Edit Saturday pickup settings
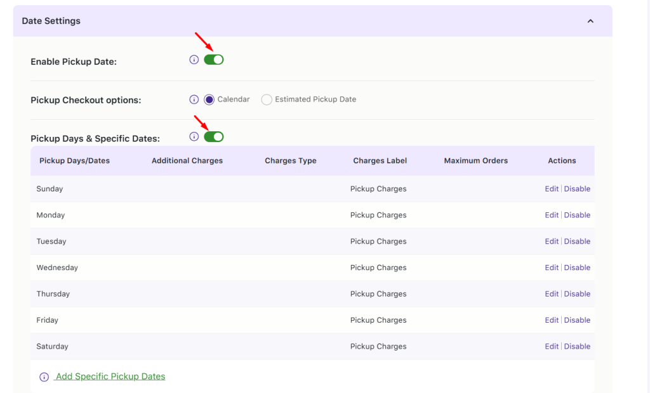 [x=551, y=346]
